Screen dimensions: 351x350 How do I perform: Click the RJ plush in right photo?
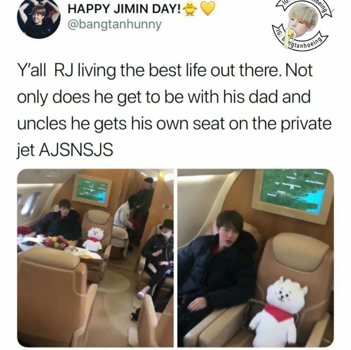point(280,311)
